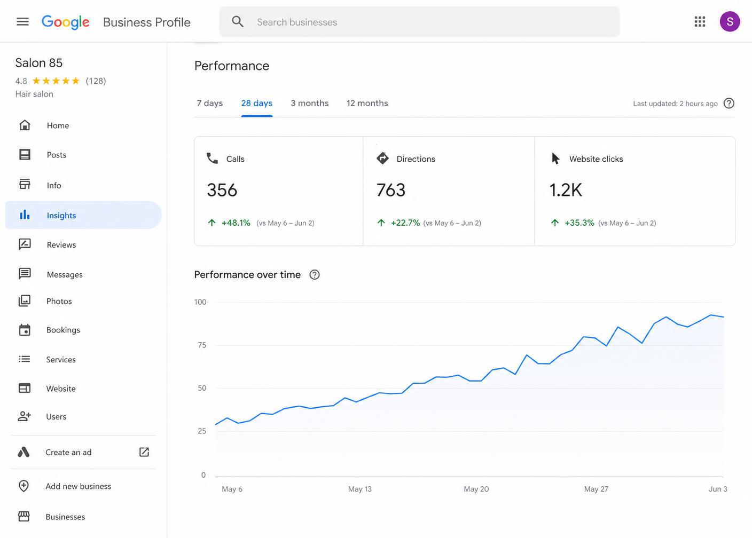The width and height of the screenshot is (752, 538).
Task: Open Messages in the sidebar
Action: tap(83, 274)
